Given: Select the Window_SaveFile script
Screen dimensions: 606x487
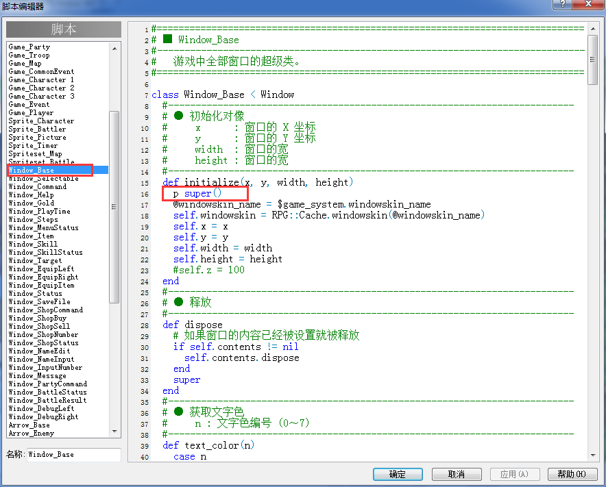Looking at the screenshot, I should (40, 301).
